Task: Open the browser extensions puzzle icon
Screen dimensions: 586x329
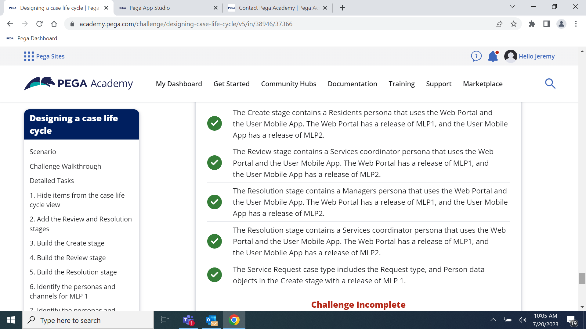Action: coord(532,24)
